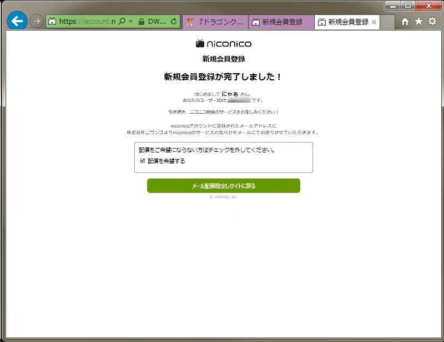Close the active 新規会員登録 tab
The height and width of the screenshot is (342, 444).
coord(374,22)
